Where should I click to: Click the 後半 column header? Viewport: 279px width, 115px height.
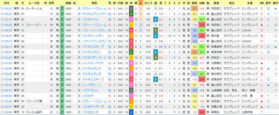tap(276, 3)
